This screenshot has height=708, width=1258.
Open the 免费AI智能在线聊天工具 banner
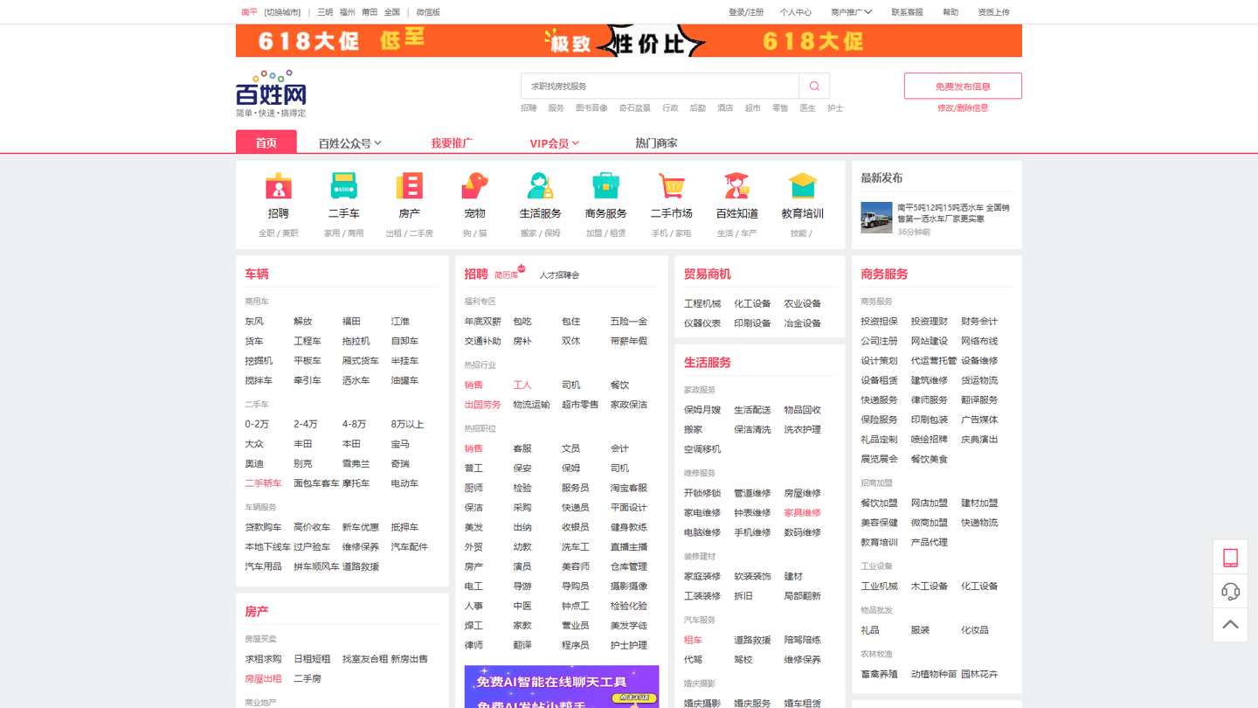[562, 687]
